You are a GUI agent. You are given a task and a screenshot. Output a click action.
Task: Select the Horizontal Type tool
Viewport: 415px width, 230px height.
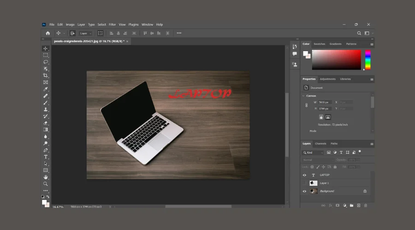[x=46, y=157]
